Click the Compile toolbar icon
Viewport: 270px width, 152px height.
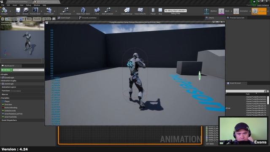click(4, 10)
